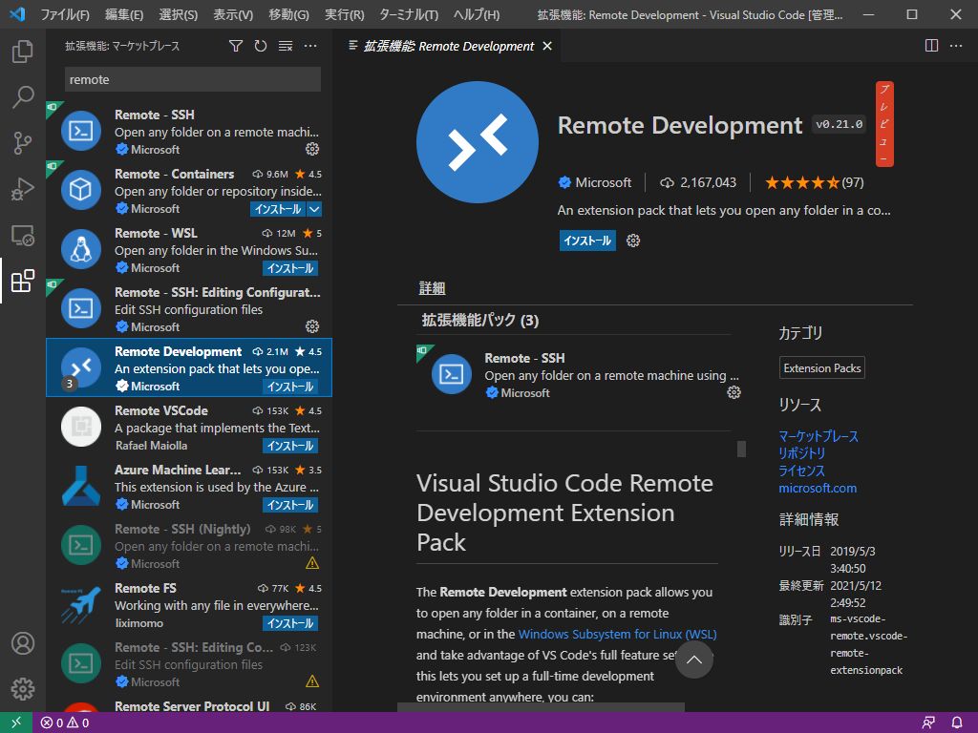Open the Explorer view in activity bar
Viewport: 978px width, 733px height.
[23, 52]
